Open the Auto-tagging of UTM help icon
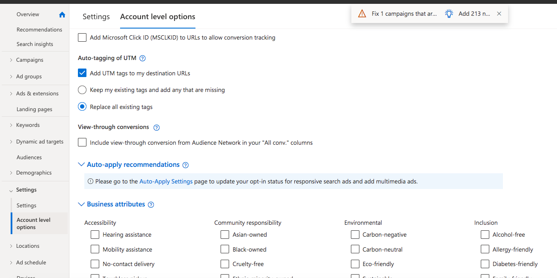This screenshot has width=557, height=278. [x=142, y=58]
